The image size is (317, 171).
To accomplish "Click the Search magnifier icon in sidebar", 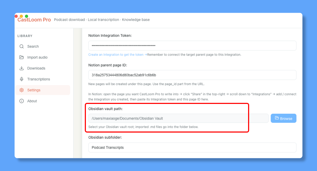I will tap(22, 46).
